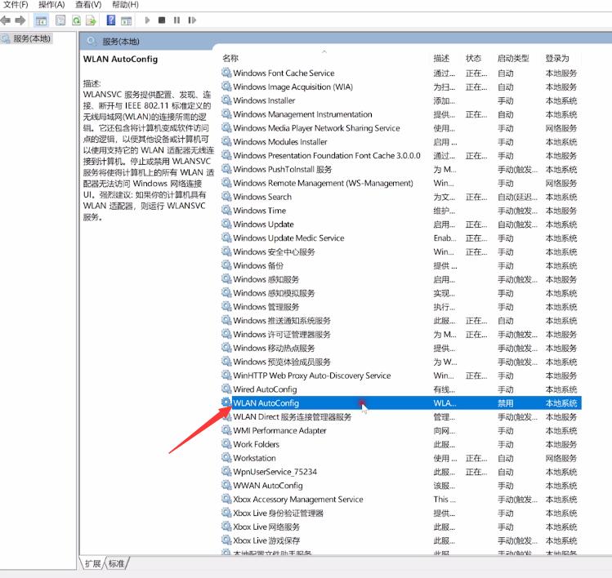Select Windows Management Instrumentation service
This screenshot has height=578, width=612.
click(401, 114)
